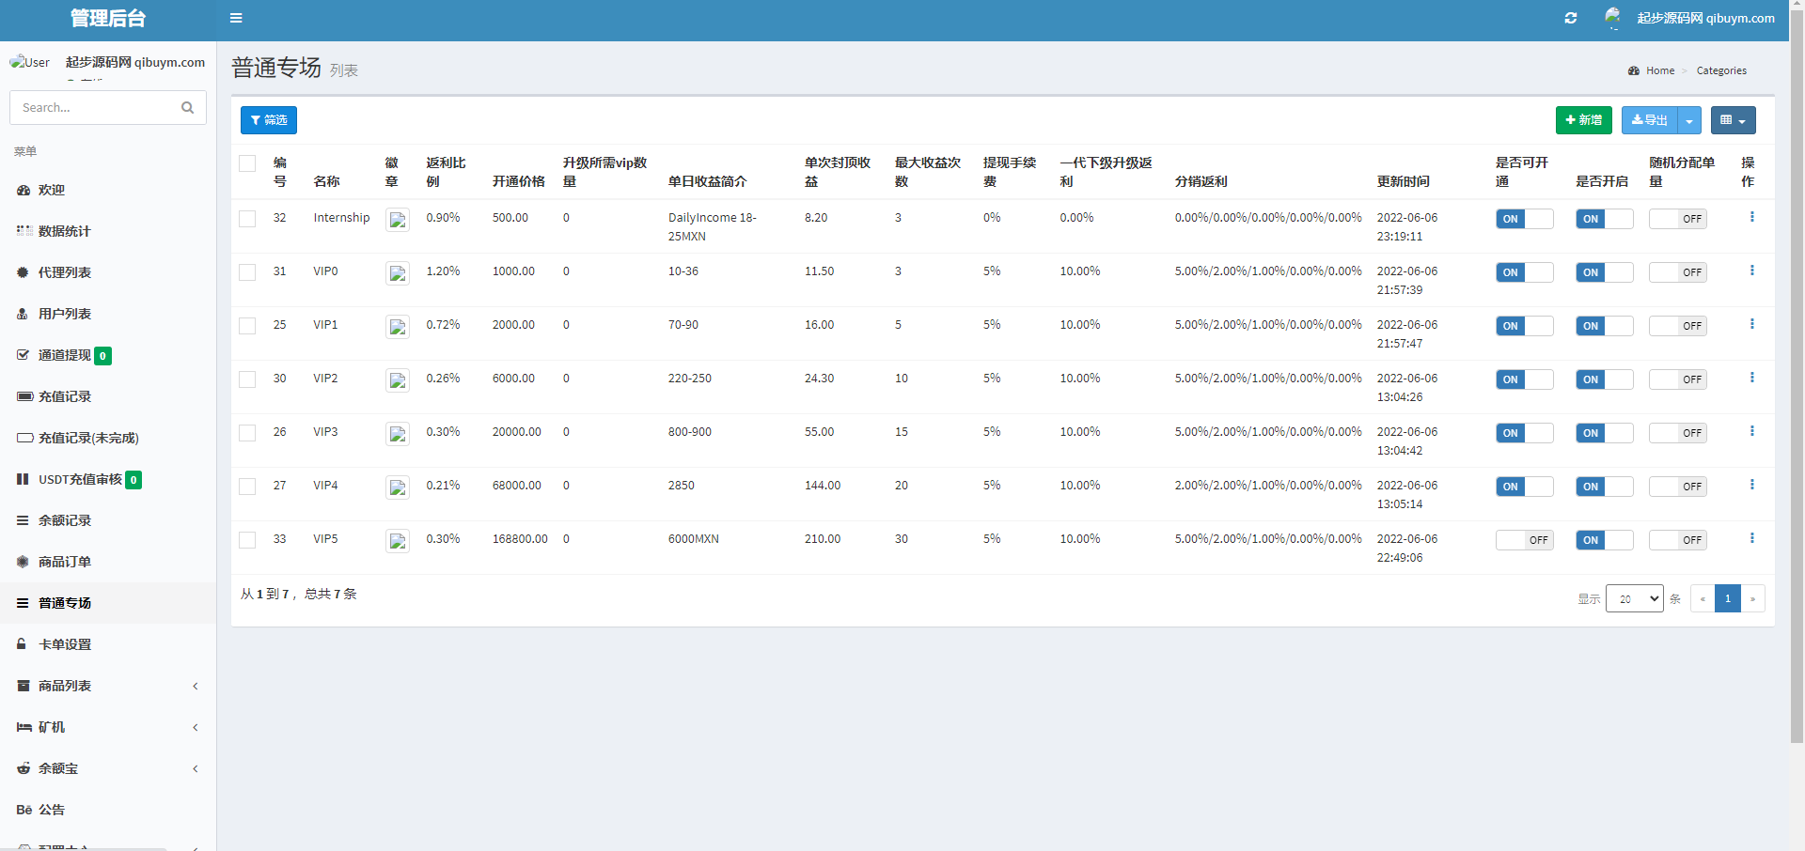The width and height of the screenshot is (1805, 851).
Task: Open row actions menu for VIP5
Action: click(1751, 538)
